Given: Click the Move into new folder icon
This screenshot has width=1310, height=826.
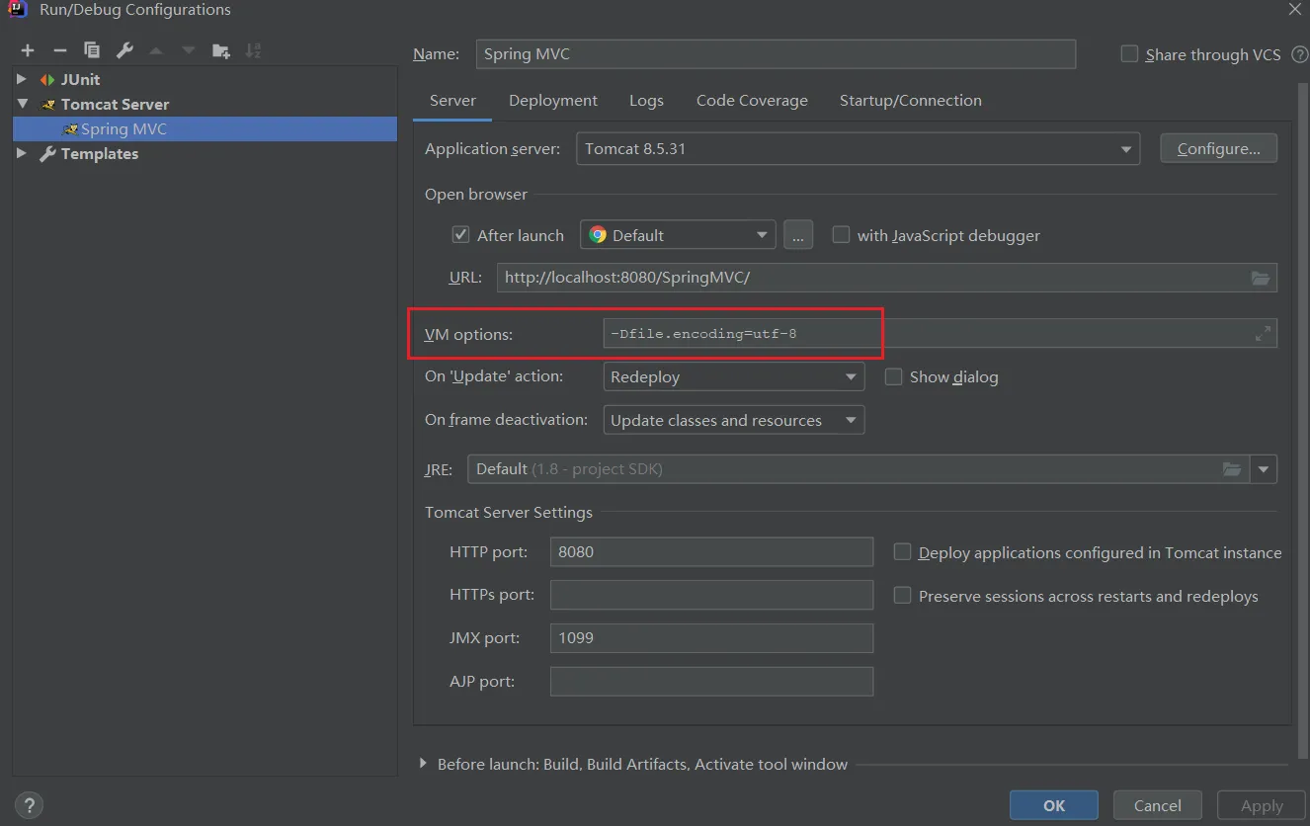Looking at the screenshot, I should pos(221,50).
